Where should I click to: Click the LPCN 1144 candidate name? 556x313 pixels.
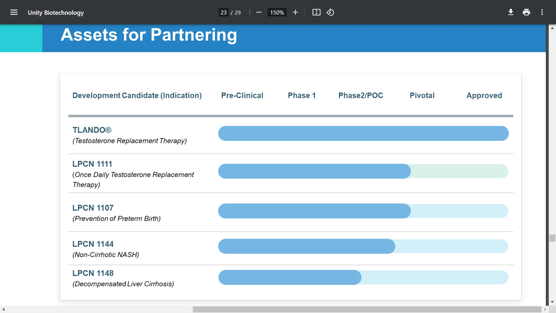point(93,244)
